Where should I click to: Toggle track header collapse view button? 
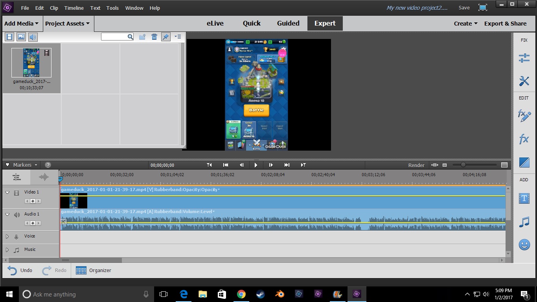point(17,177)
